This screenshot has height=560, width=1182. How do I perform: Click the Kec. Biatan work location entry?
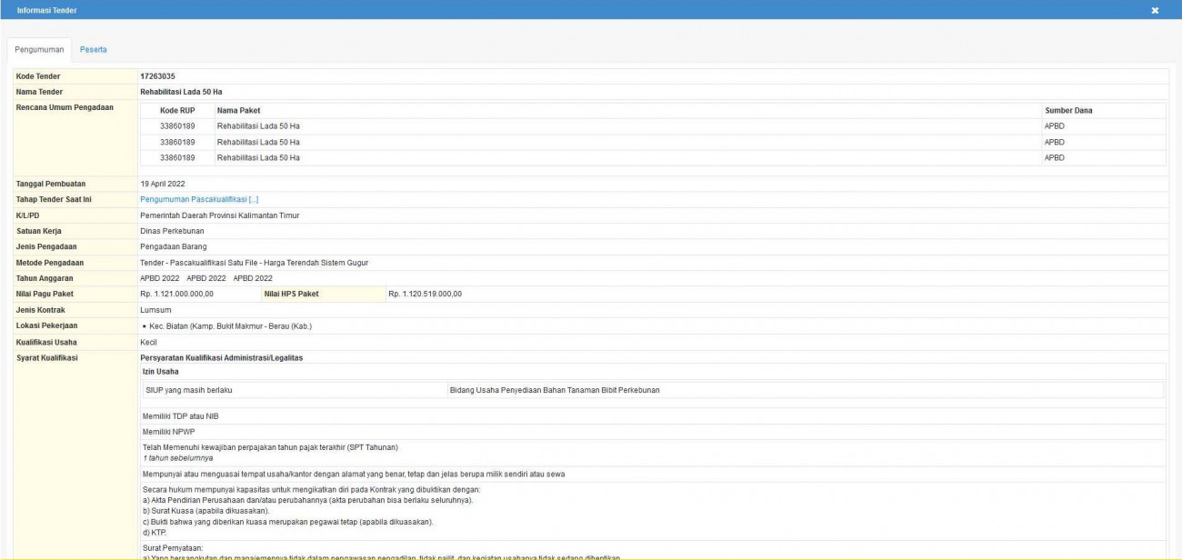(230, 326)
